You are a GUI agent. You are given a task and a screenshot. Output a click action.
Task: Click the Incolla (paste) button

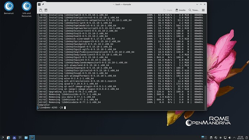click(x=180, y=10)
